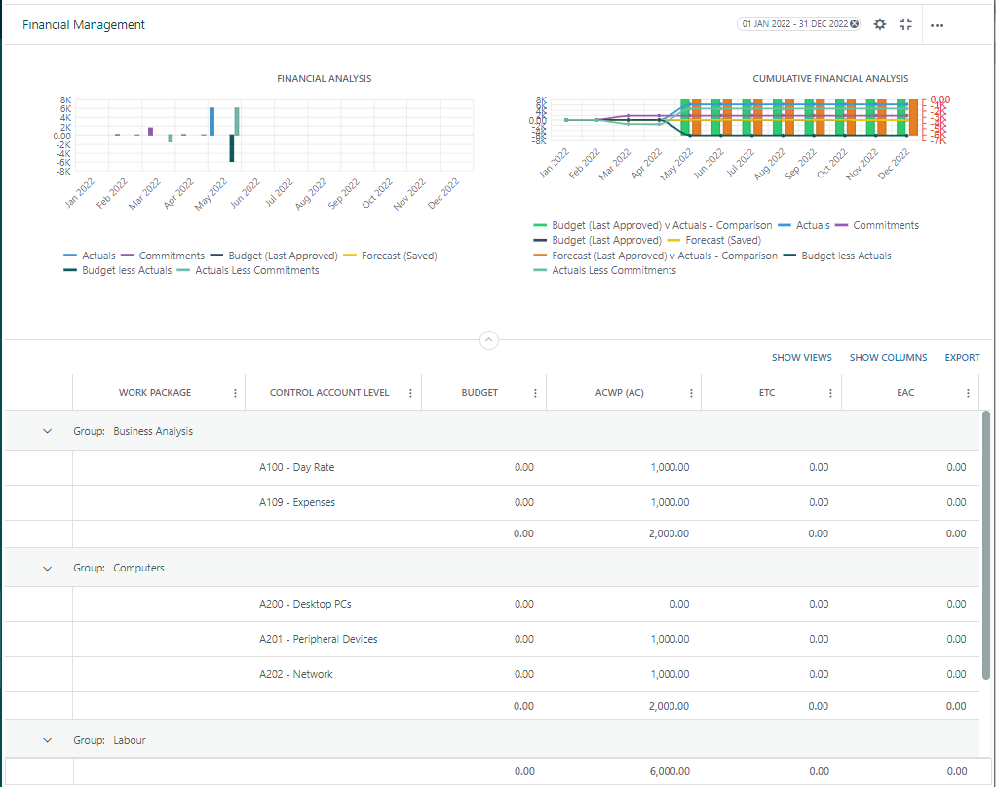Collapse the widget using the minimize arrows icon
The width and height of the screenshot is (996, 787).
(x=905, y=24)
